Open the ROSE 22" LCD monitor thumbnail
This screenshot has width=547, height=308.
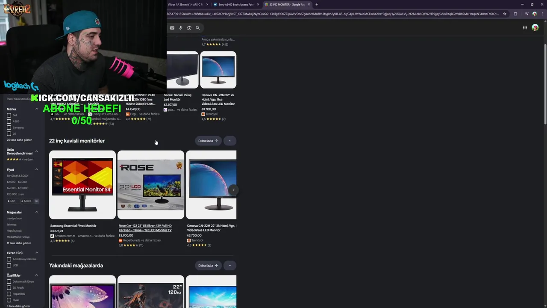[151, 185]
